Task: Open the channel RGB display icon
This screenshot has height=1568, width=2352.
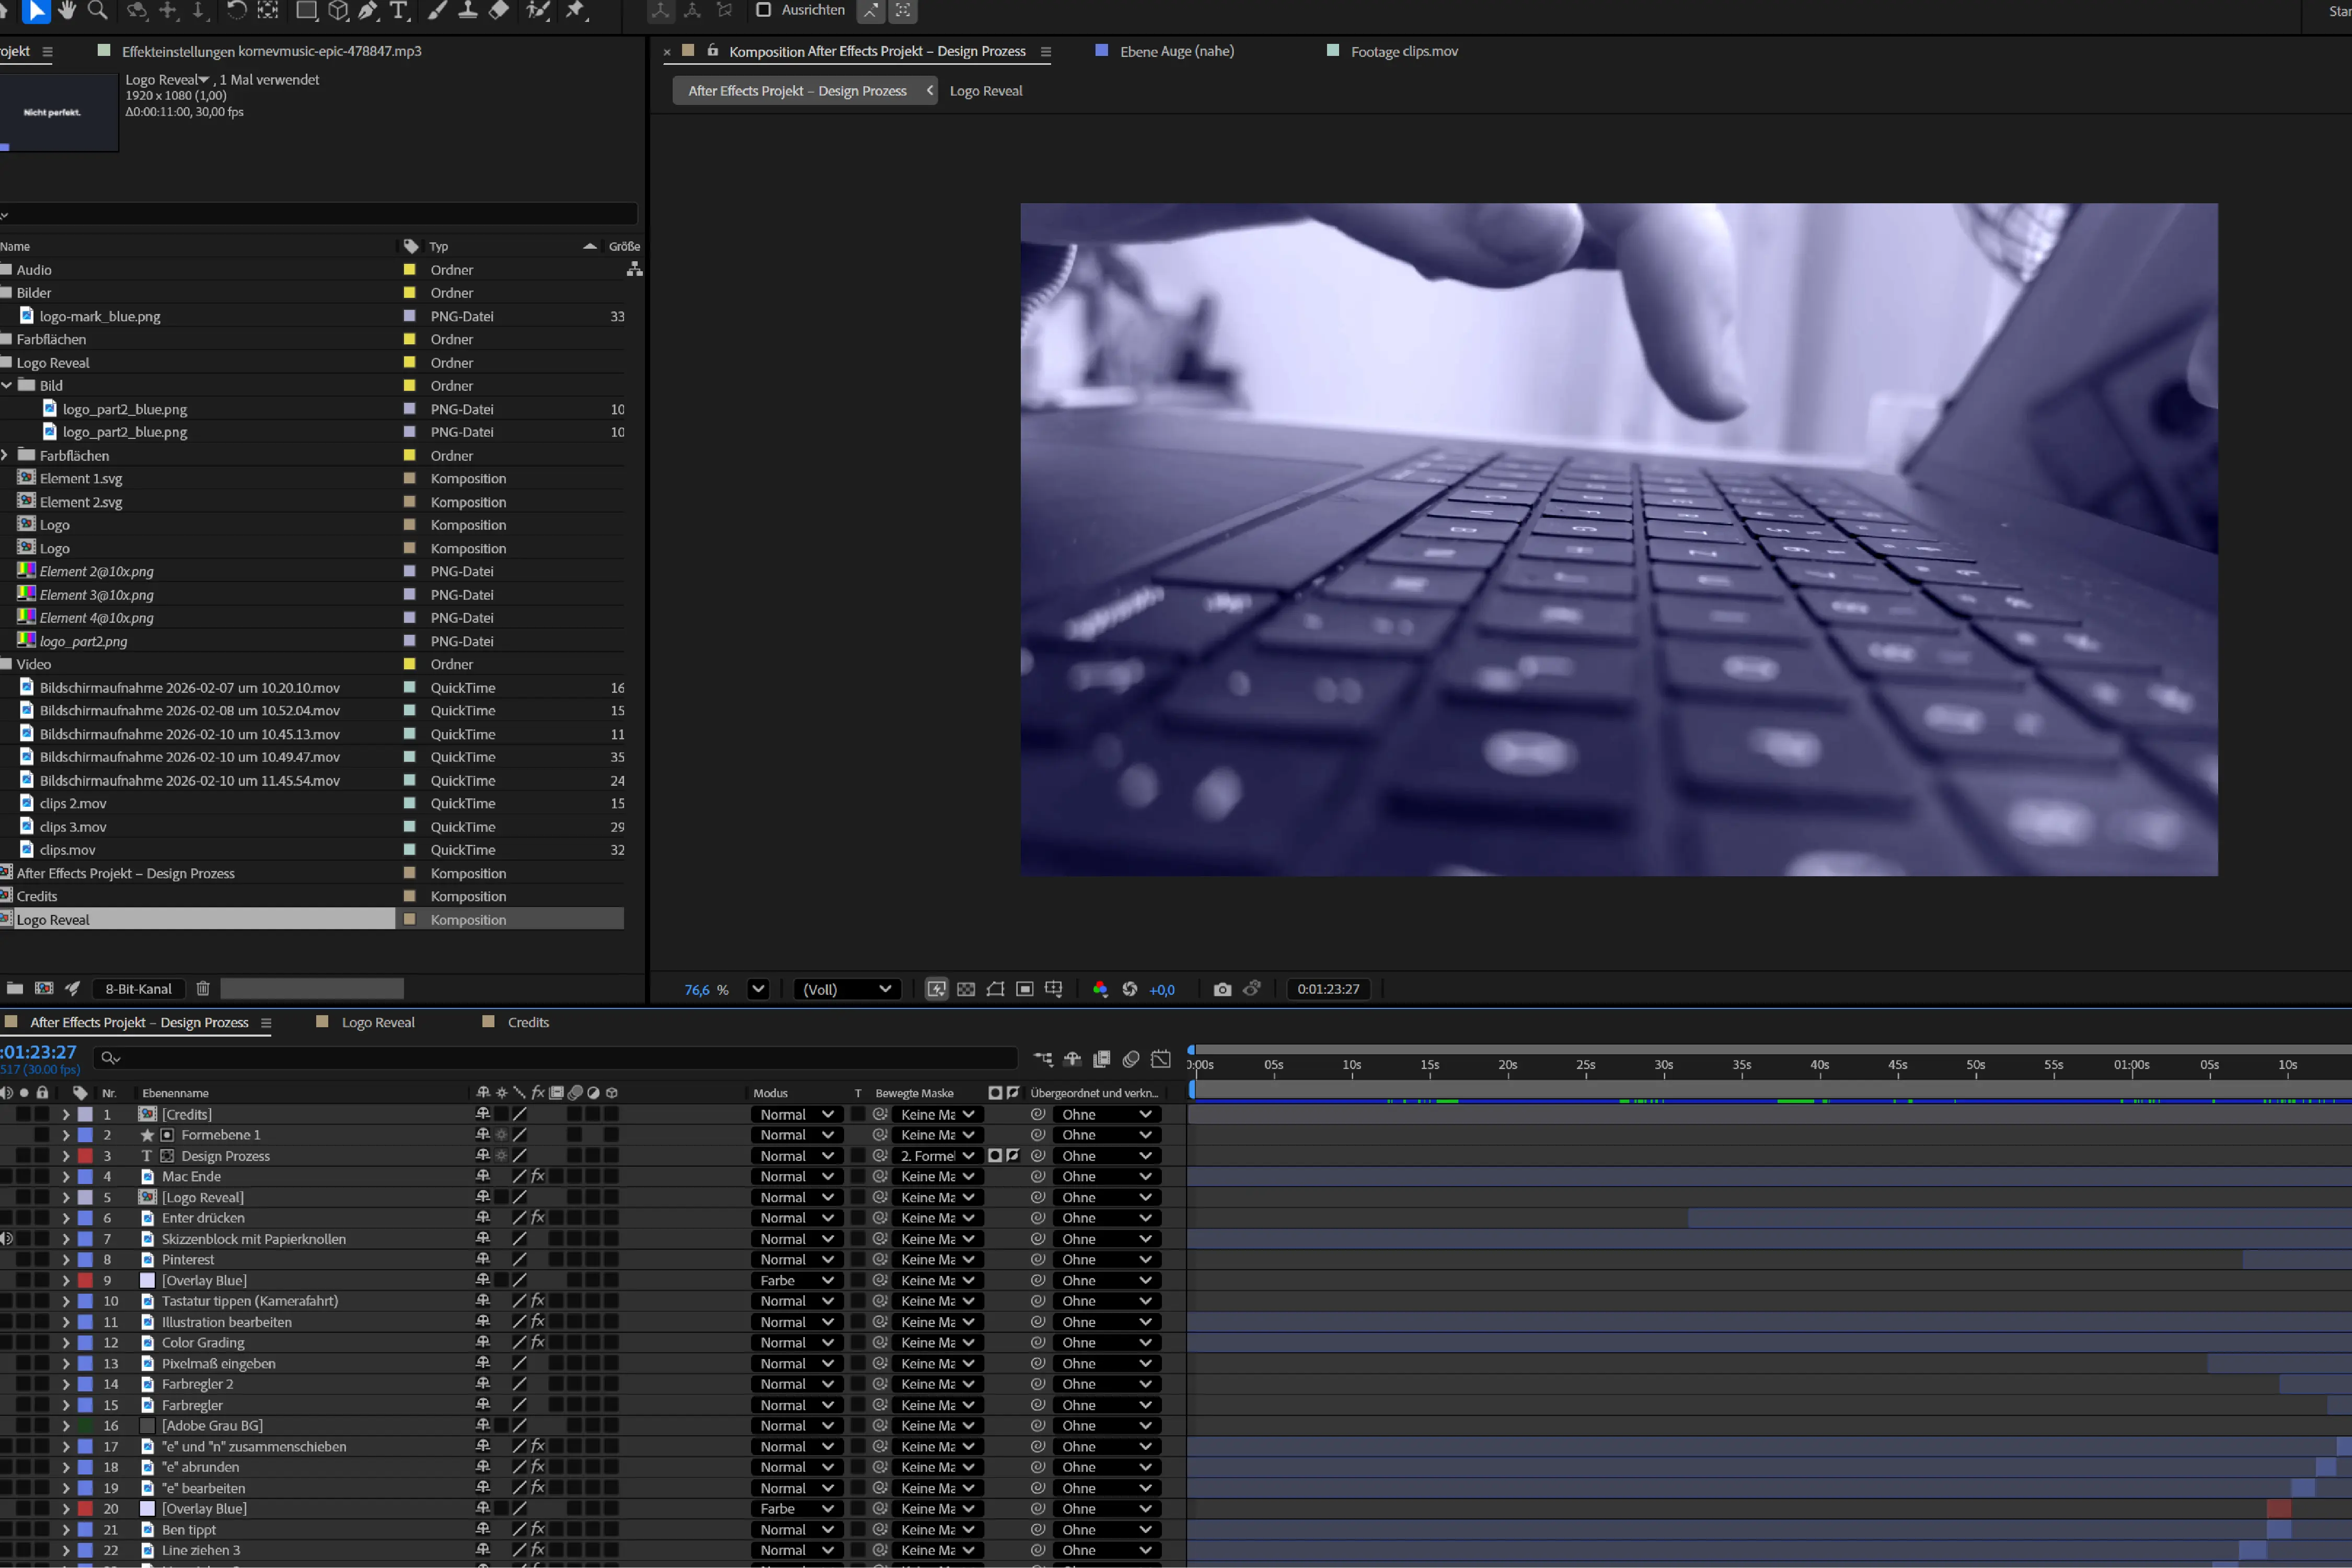Action: (x=1100, y=989)
